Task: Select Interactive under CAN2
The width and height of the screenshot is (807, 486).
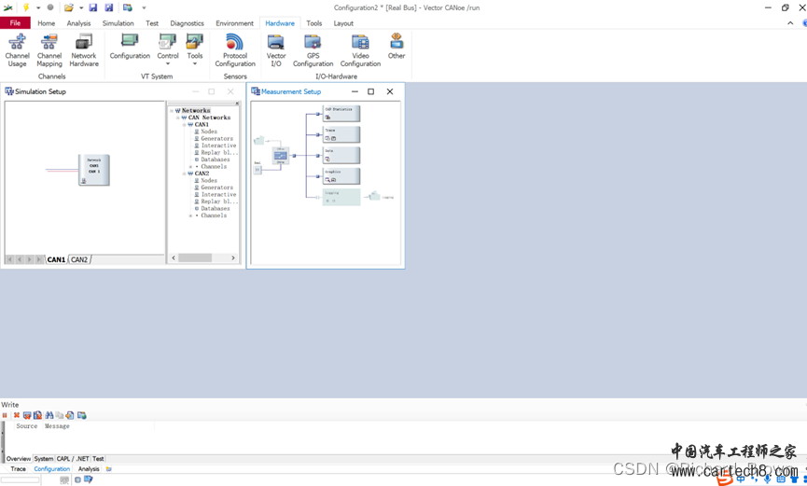Action: [218, 195]
